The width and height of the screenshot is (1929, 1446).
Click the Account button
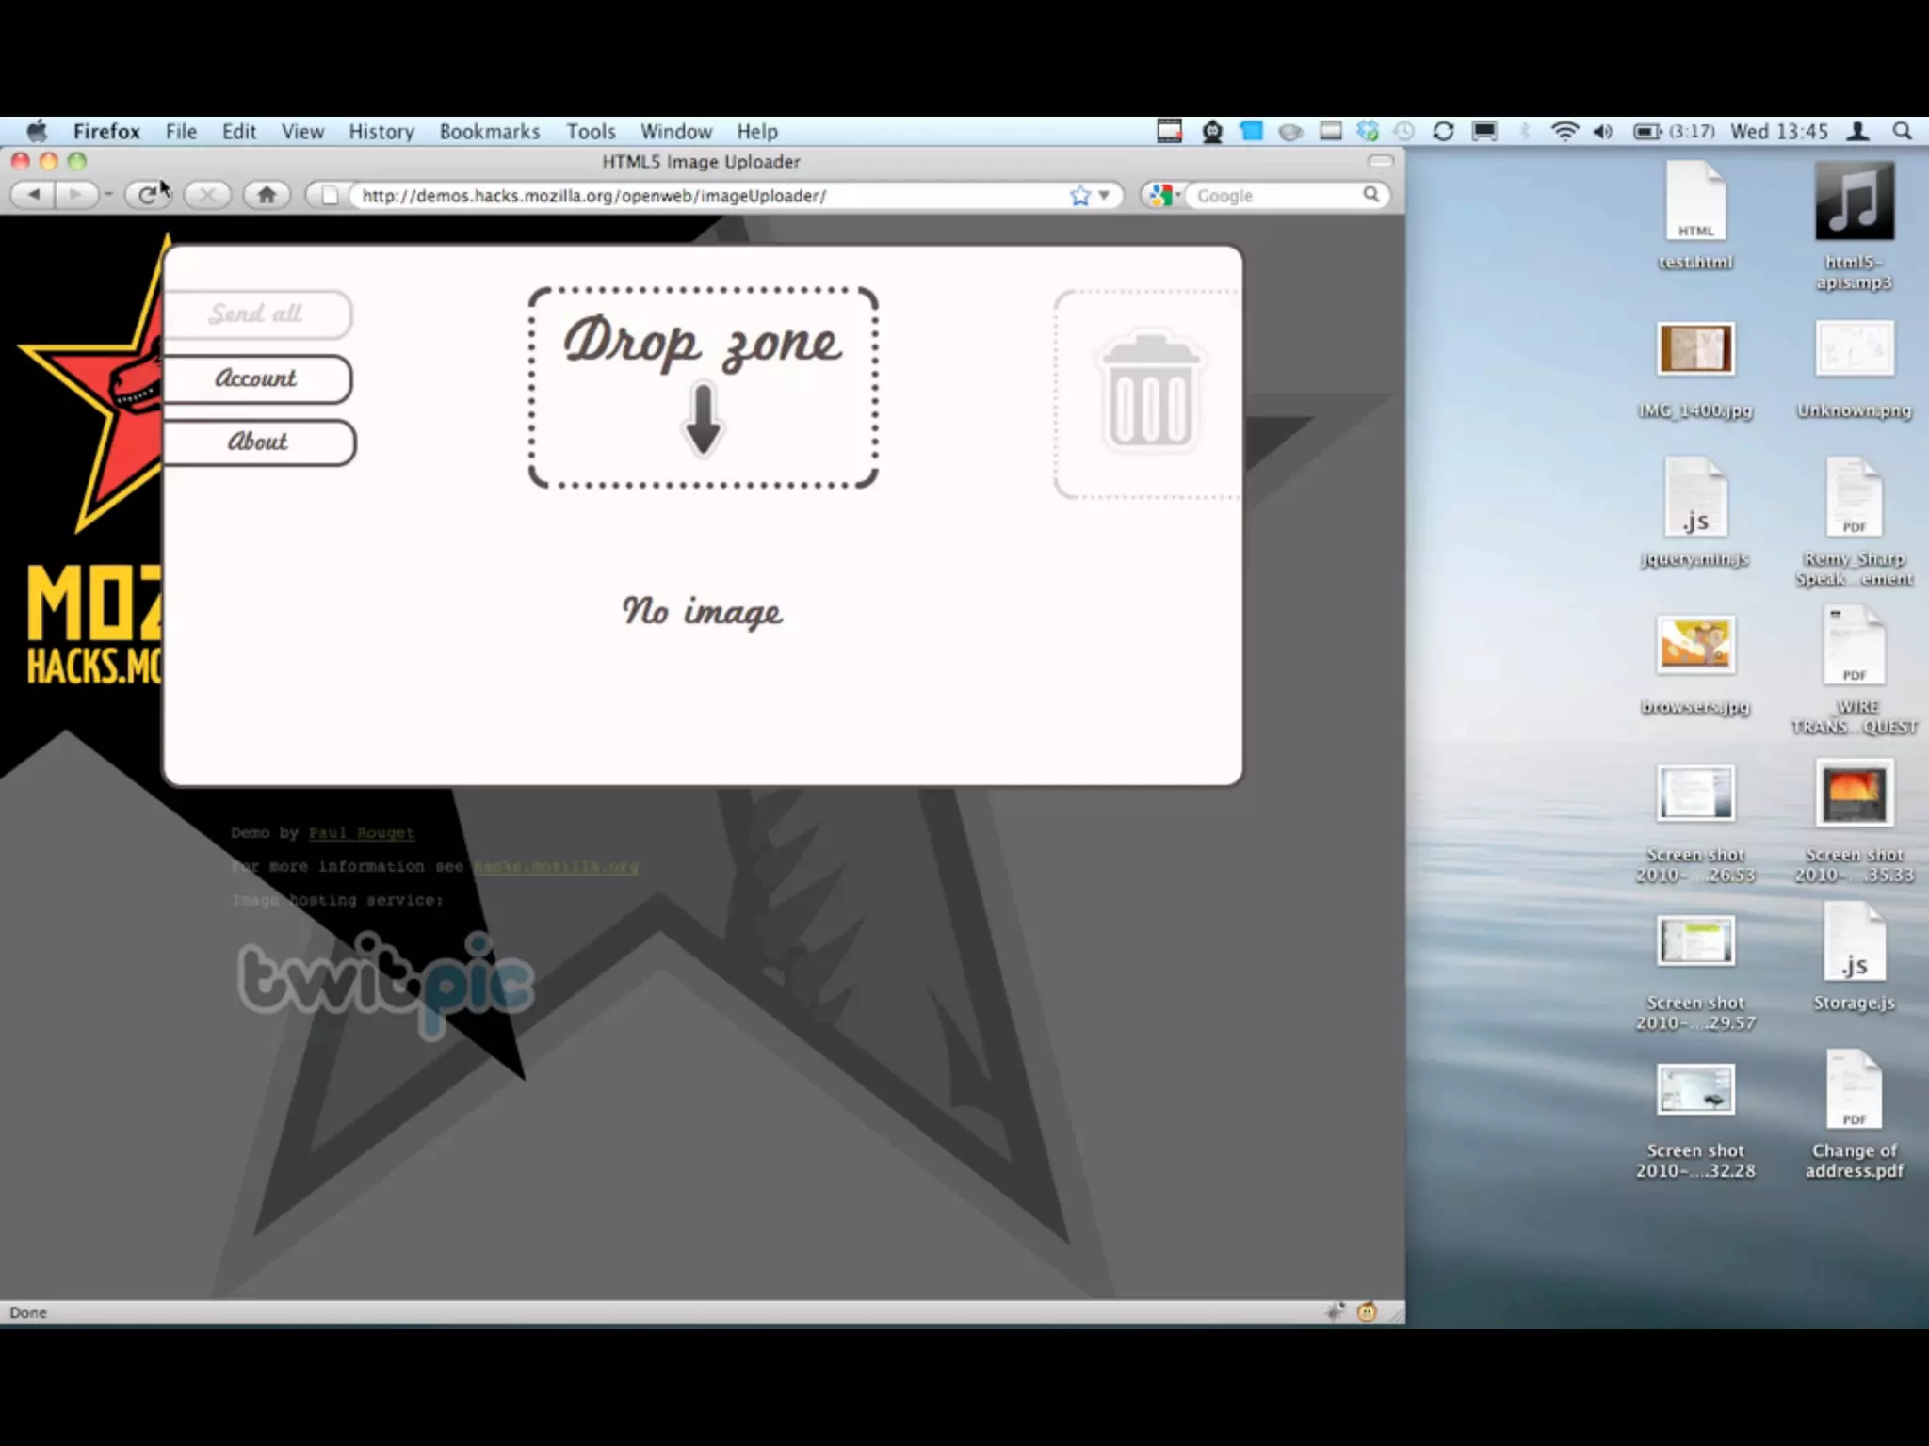256,378
